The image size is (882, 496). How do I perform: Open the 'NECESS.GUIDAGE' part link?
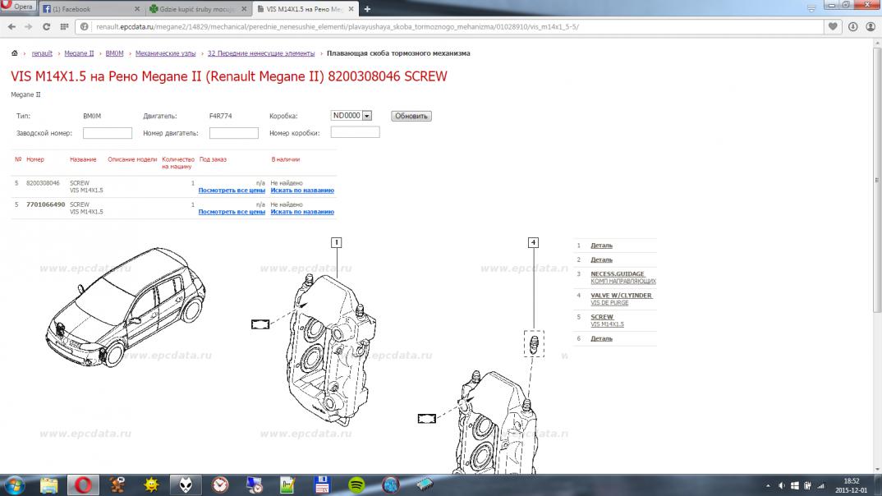[617, 274]
